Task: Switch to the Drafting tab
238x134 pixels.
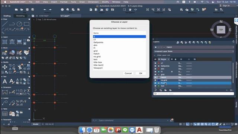Action: 7,16
